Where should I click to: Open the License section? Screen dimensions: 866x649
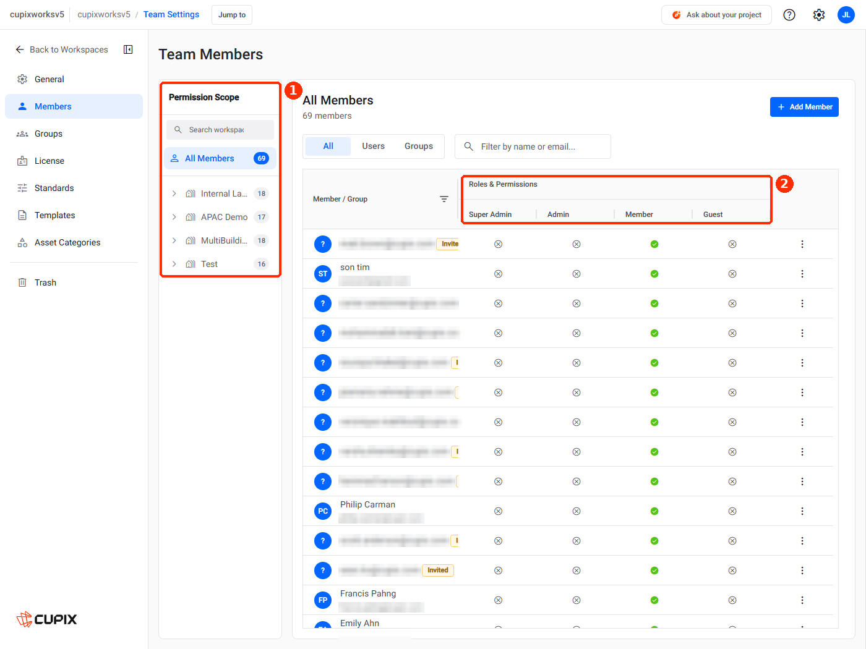74,161
